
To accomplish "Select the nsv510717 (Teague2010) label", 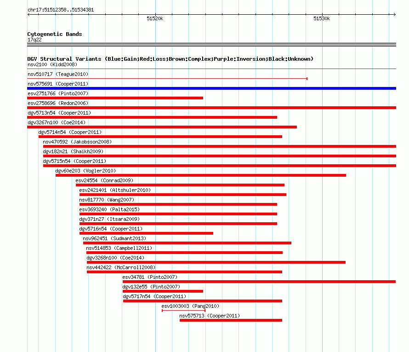I will click(58, 74).
